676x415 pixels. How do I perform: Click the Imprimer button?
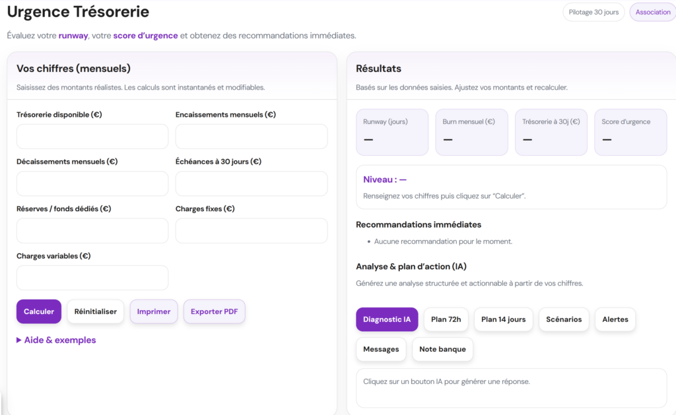point(154,311)
